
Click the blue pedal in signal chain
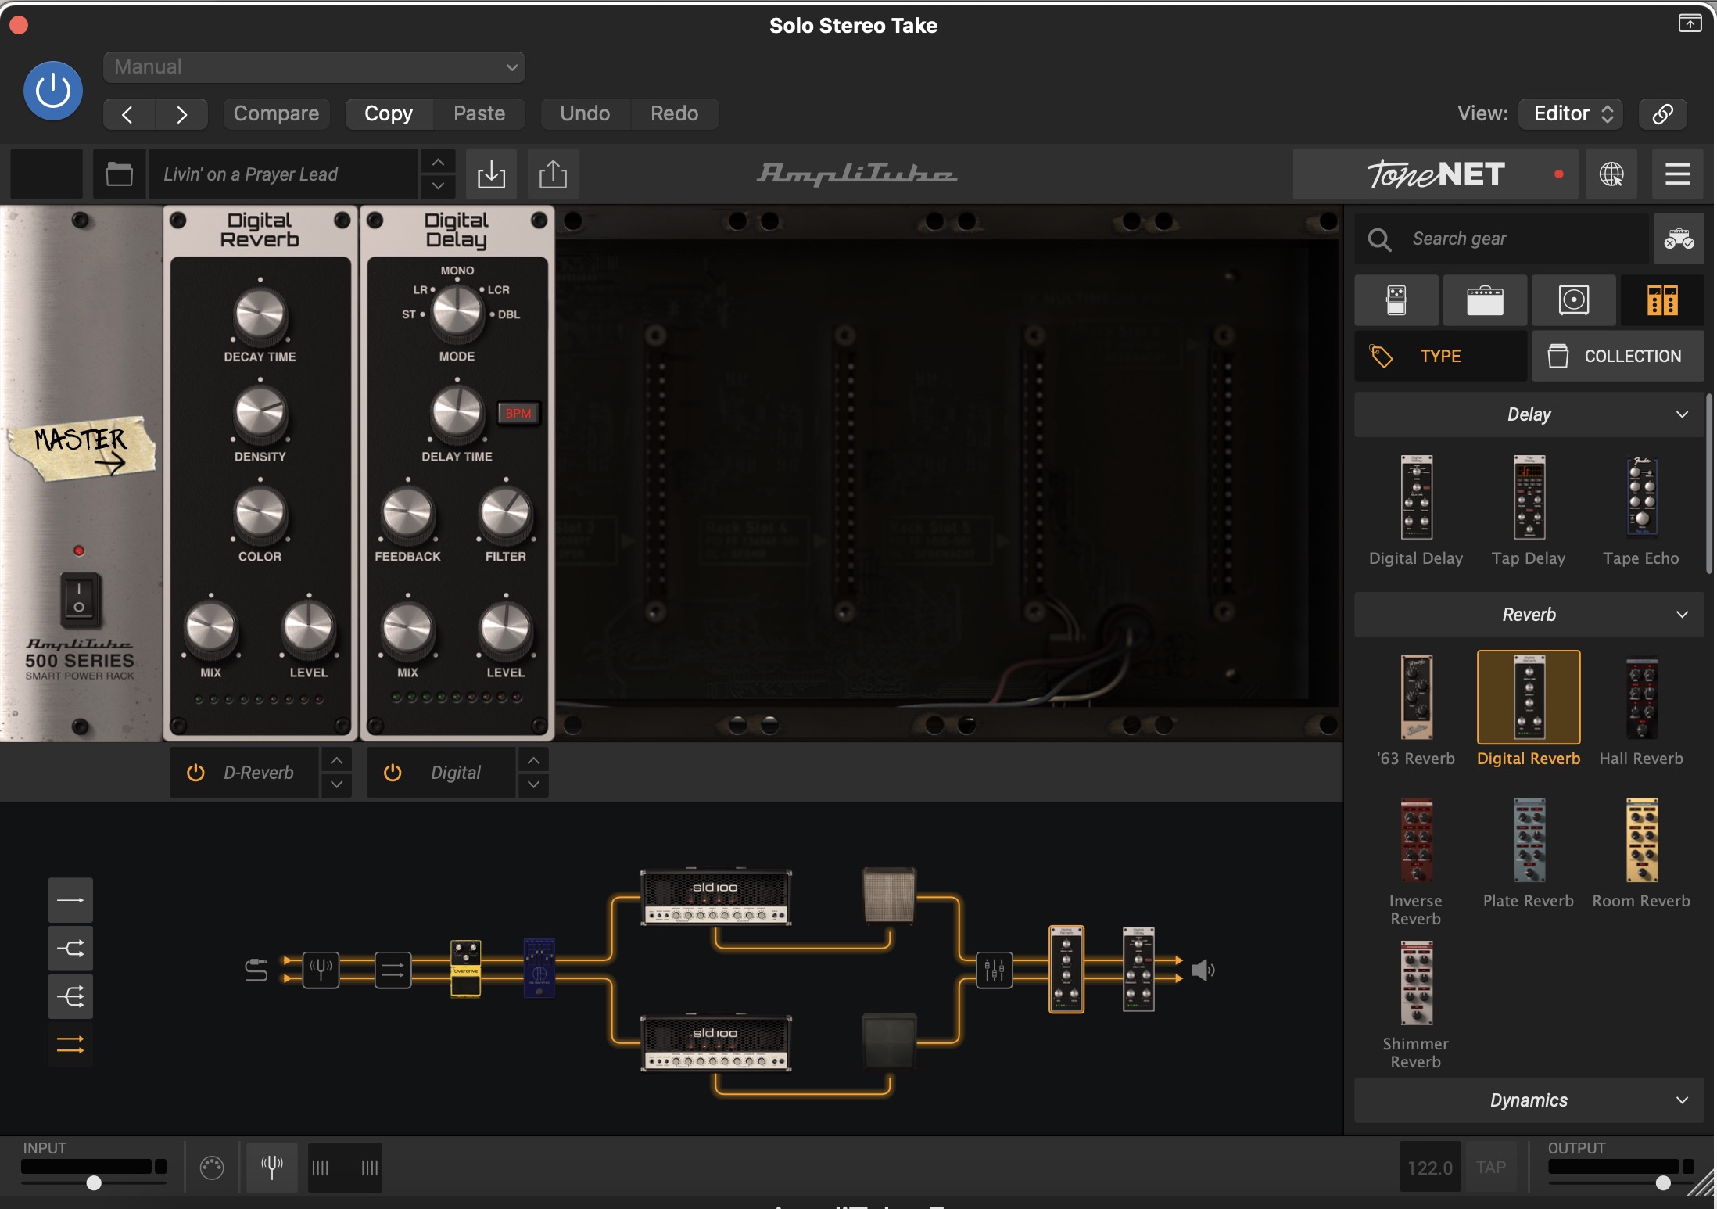[x=539, y=967]
